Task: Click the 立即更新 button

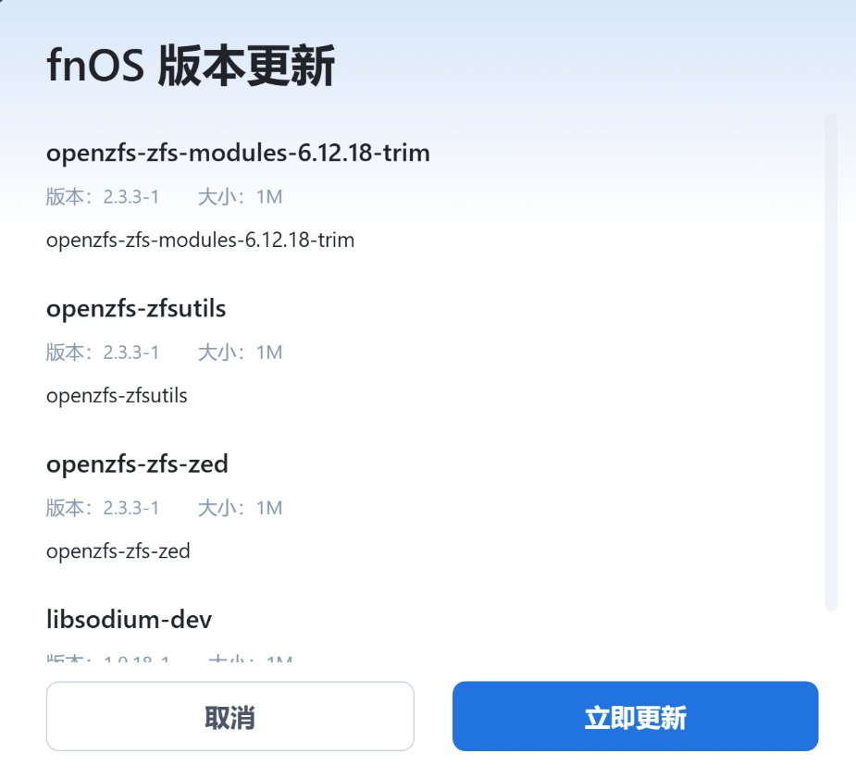Action: pos(635,717)
